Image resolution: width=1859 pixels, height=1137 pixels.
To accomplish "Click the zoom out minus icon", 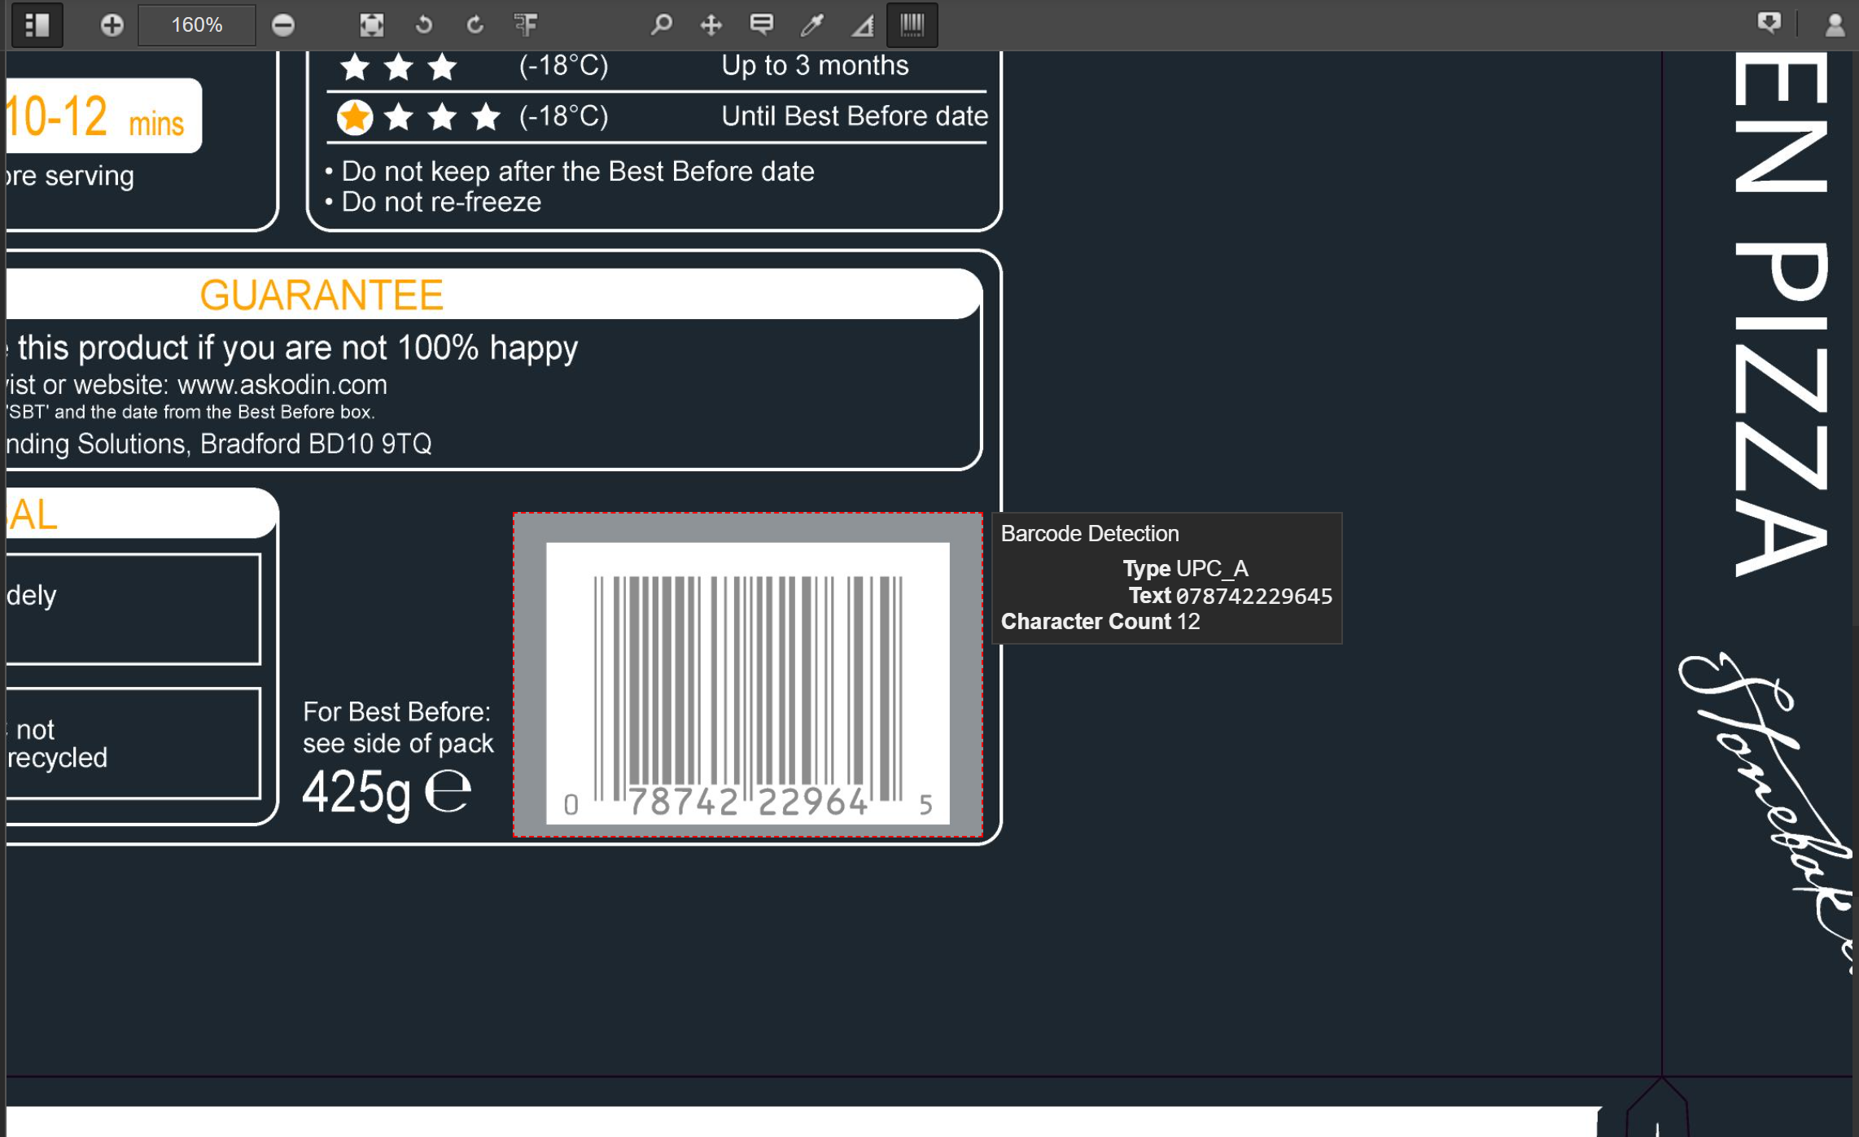I will coord(282,25).
